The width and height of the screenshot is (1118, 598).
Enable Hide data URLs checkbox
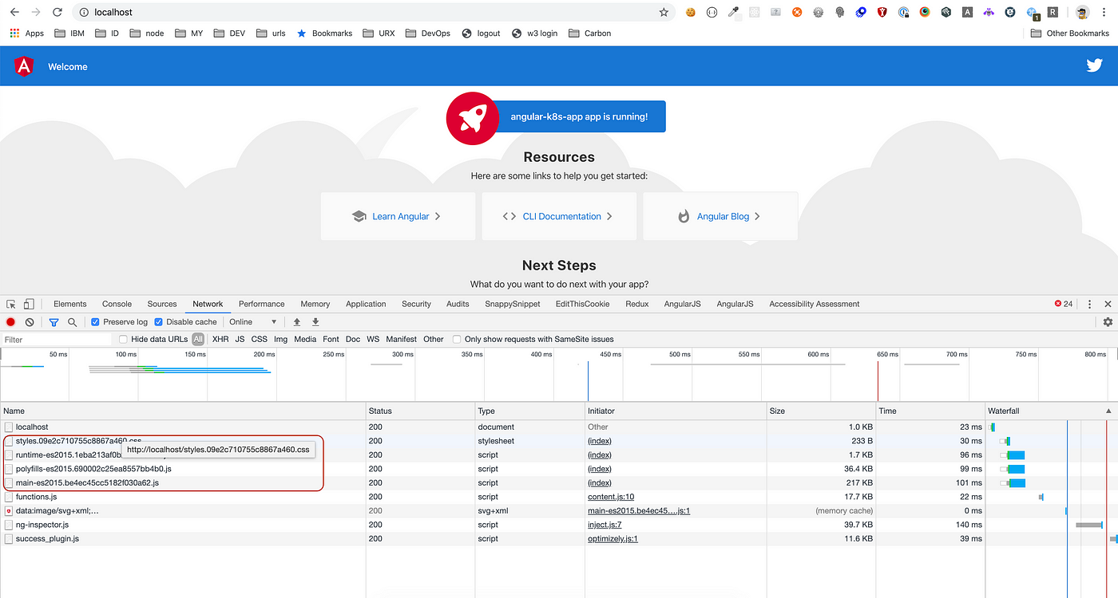(x=123, y=340)
